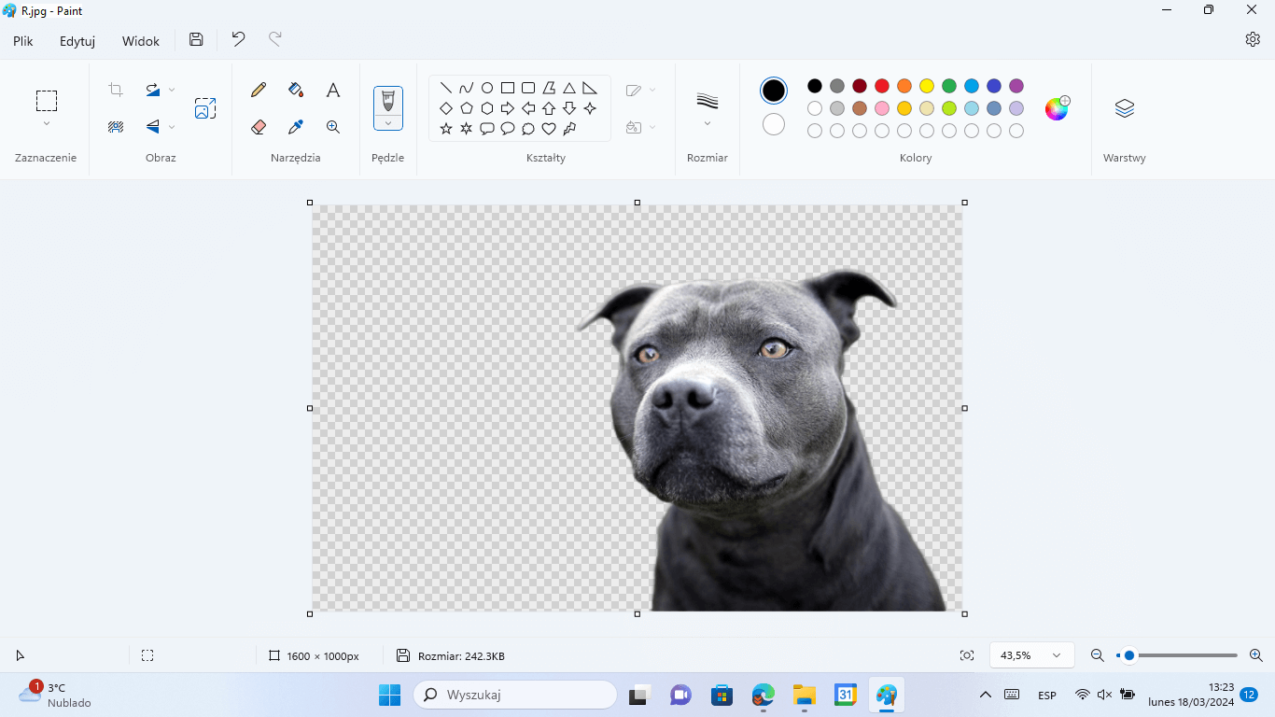
Task: Open Paint settings gear
Action: tap(1253, 39)
